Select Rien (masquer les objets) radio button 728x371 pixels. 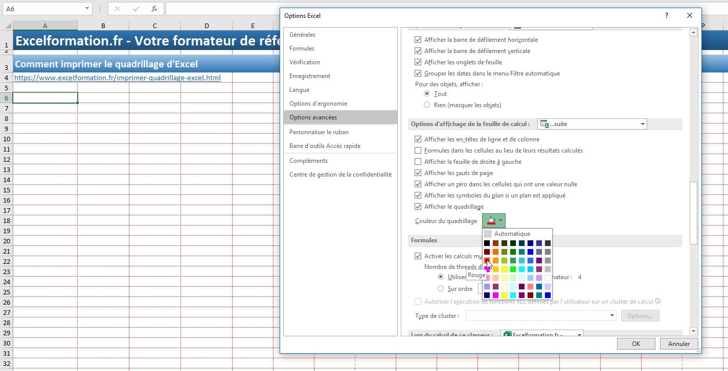[x=427, y=105]
